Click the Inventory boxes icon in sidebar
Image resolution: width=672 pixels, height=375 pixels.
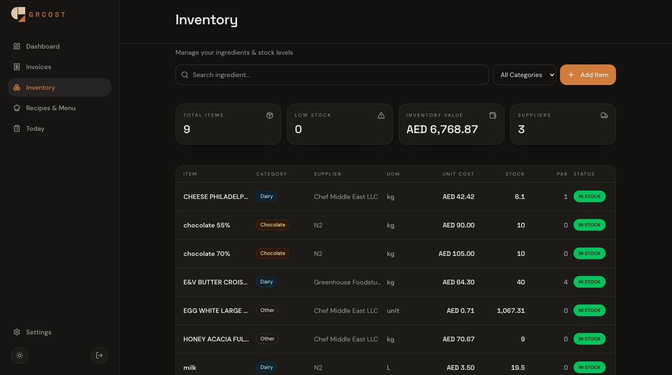coord(17,87)
